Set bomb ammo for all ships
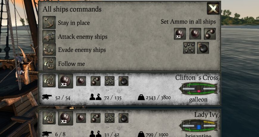 [x=203, y=48]
